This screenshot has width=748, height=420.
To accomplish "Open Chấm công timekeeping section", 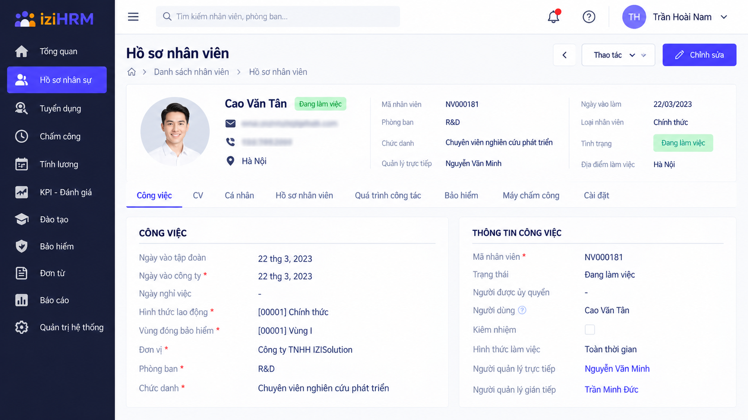I will pos(57,137).
